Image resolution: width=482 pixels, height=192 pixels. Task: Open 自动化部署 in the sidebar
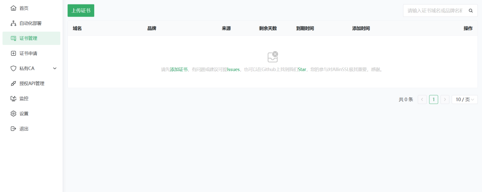(x=31, y=23)
